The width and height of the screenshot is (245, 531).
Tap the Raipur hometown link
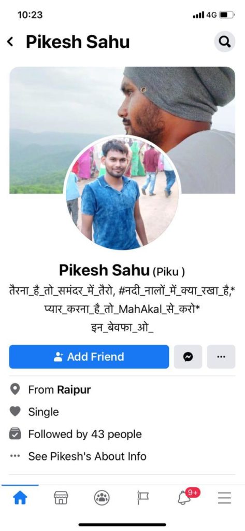[74, 390]
